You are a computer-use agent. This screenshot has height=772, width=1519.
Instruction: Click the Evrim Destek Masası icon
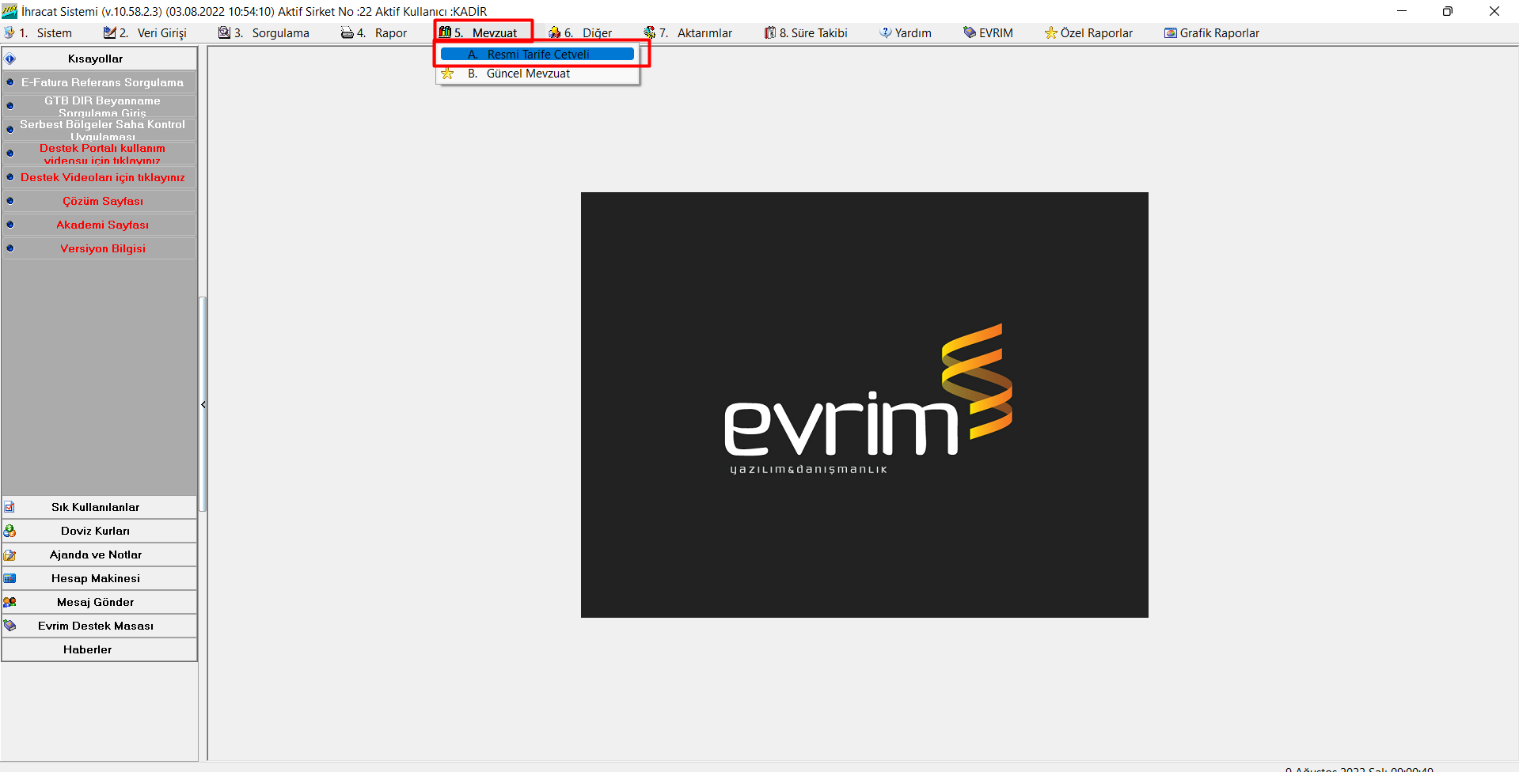[9, 626]
